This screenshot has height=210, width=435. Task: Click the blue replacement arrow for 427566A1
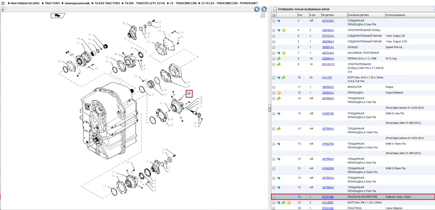coord(278,159)
